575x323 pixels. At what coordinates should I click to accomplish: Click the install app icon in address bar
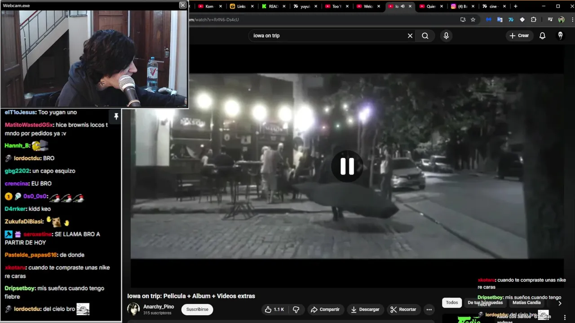463,20
